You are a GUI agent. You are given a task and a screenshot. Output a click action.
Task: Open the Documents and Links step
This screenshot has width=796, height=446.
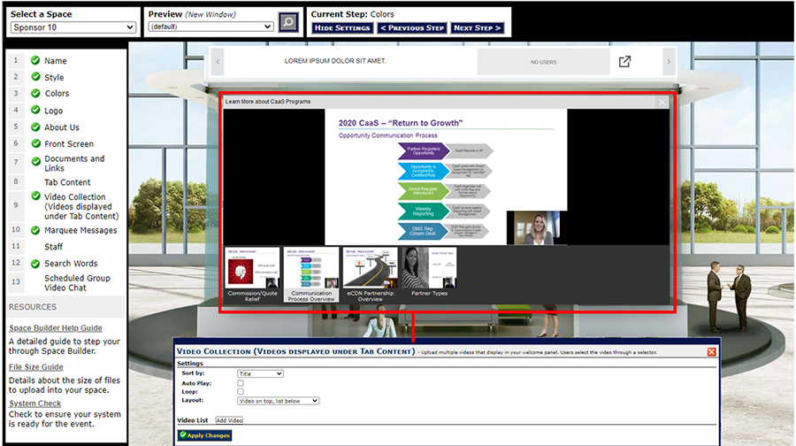click(74, 164)
